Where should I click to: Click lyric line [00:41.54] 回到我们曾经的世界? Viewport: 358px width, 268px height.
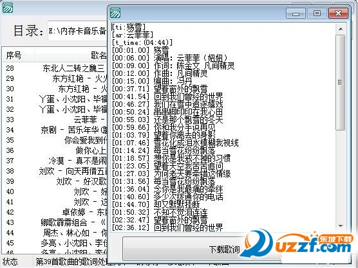[x=167, y=96]
